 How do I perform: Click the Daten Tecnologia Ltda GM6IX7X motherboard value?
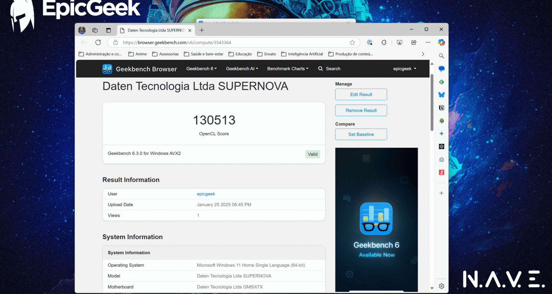(x=230, y=287)
